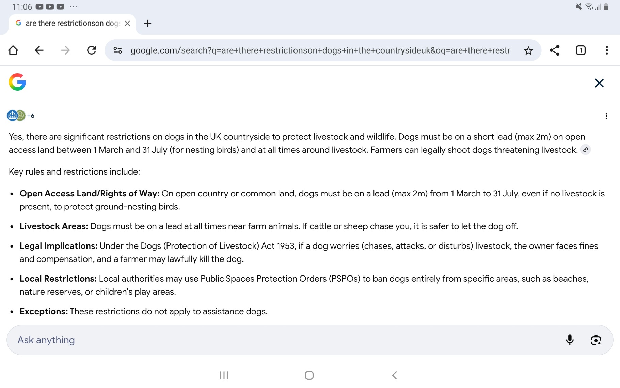Close the AI overview with the X
This screenshot has height=388, width=620.
coord(599,83)
